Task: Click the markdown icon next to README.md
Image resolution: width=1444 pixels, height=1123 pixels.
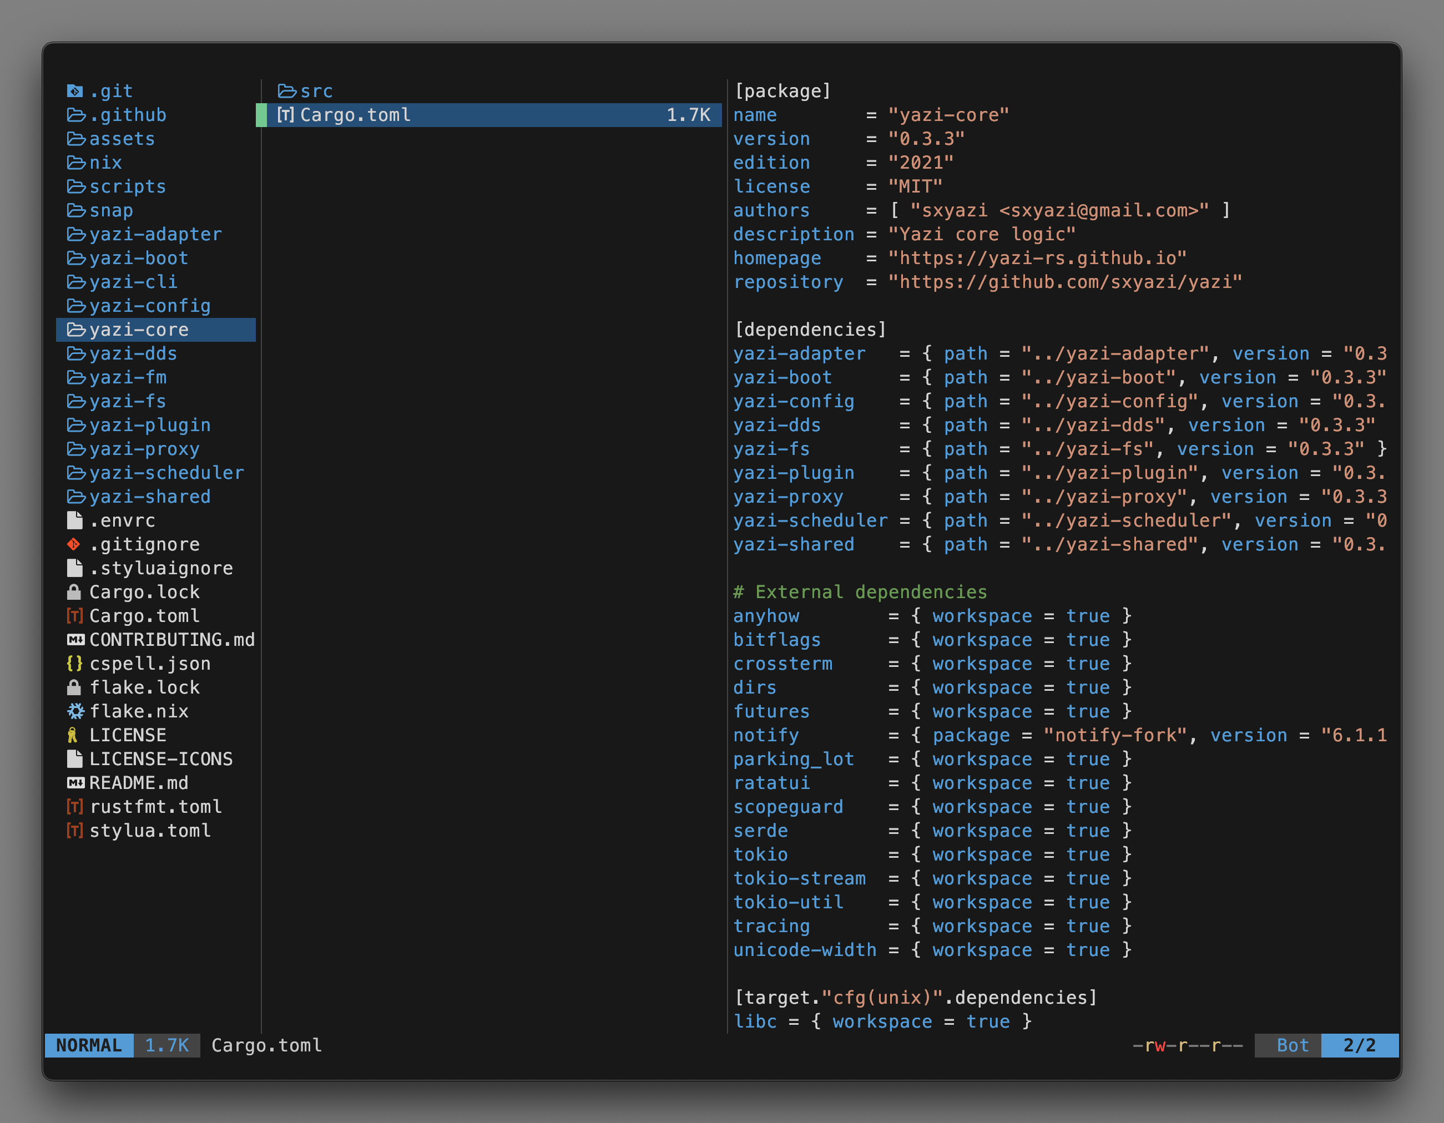Action: click(x=75, y=782)
